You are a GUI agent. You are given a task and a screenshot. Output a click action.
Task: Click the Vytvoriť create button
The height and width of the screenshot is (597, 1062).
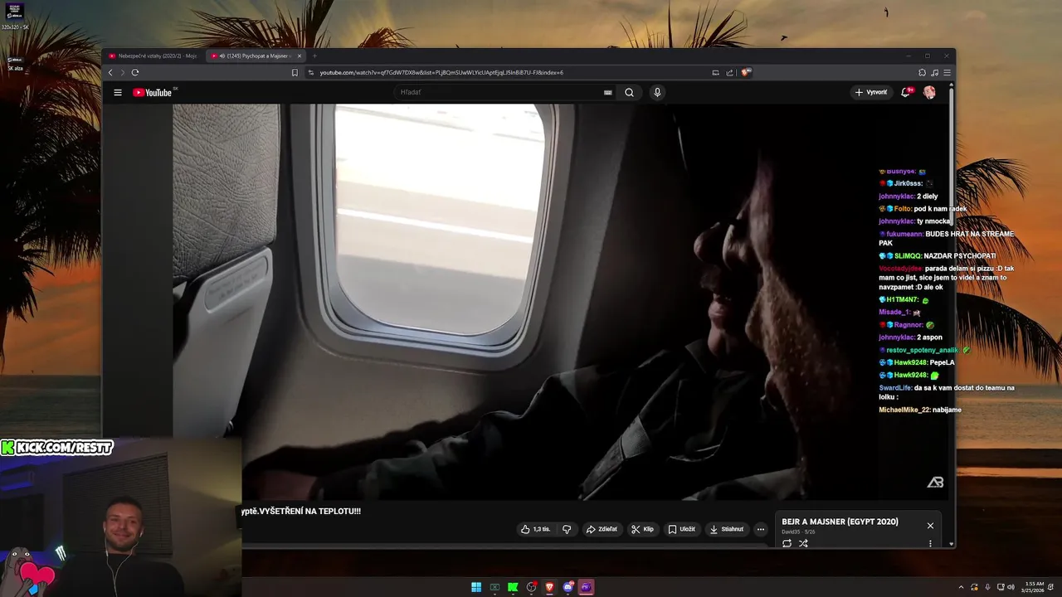coord(871,92)
